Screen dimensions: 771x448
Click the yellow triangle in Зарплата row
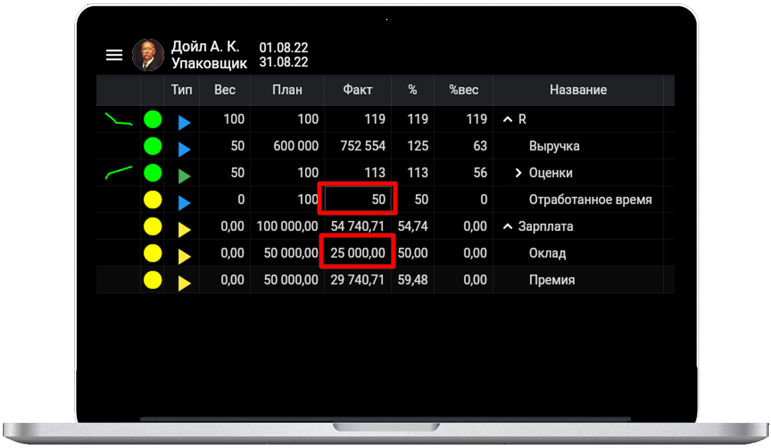[x=184, y=230]
